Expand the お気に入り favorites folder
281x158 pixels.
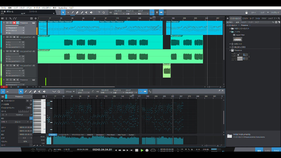pyautogui.click(x=230, y=44)
